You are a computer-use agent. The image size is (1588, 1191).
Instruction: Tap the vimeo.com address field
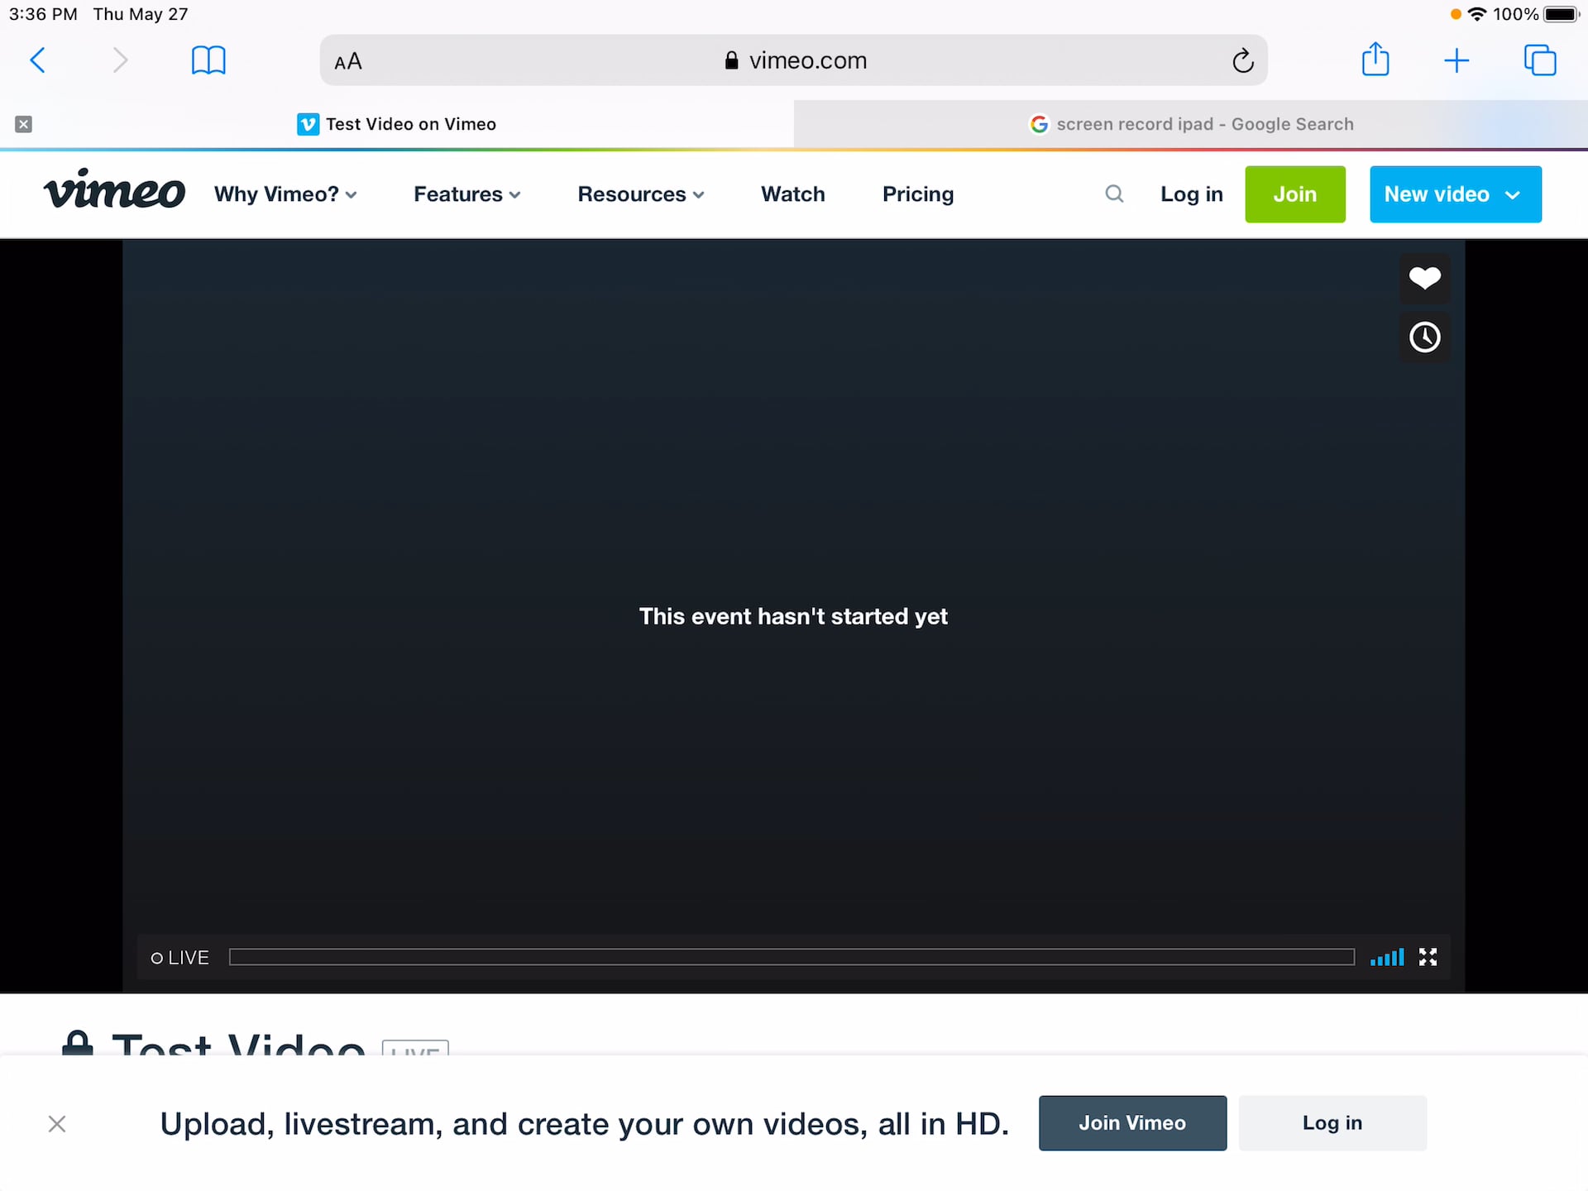coord(794,60)
